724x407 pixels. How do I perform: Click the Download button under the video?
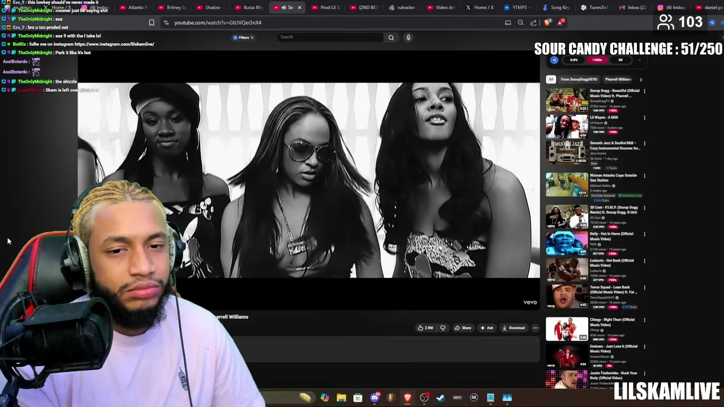513,328
